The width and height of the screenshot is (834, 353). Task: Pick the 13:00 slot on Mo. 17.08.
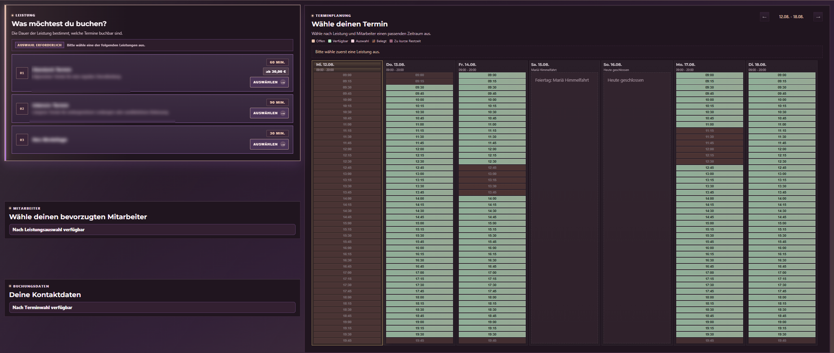(x=709, y=174)
